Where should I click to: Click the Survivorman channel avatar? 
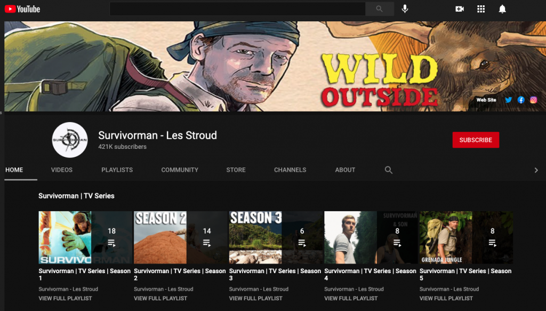70,140
